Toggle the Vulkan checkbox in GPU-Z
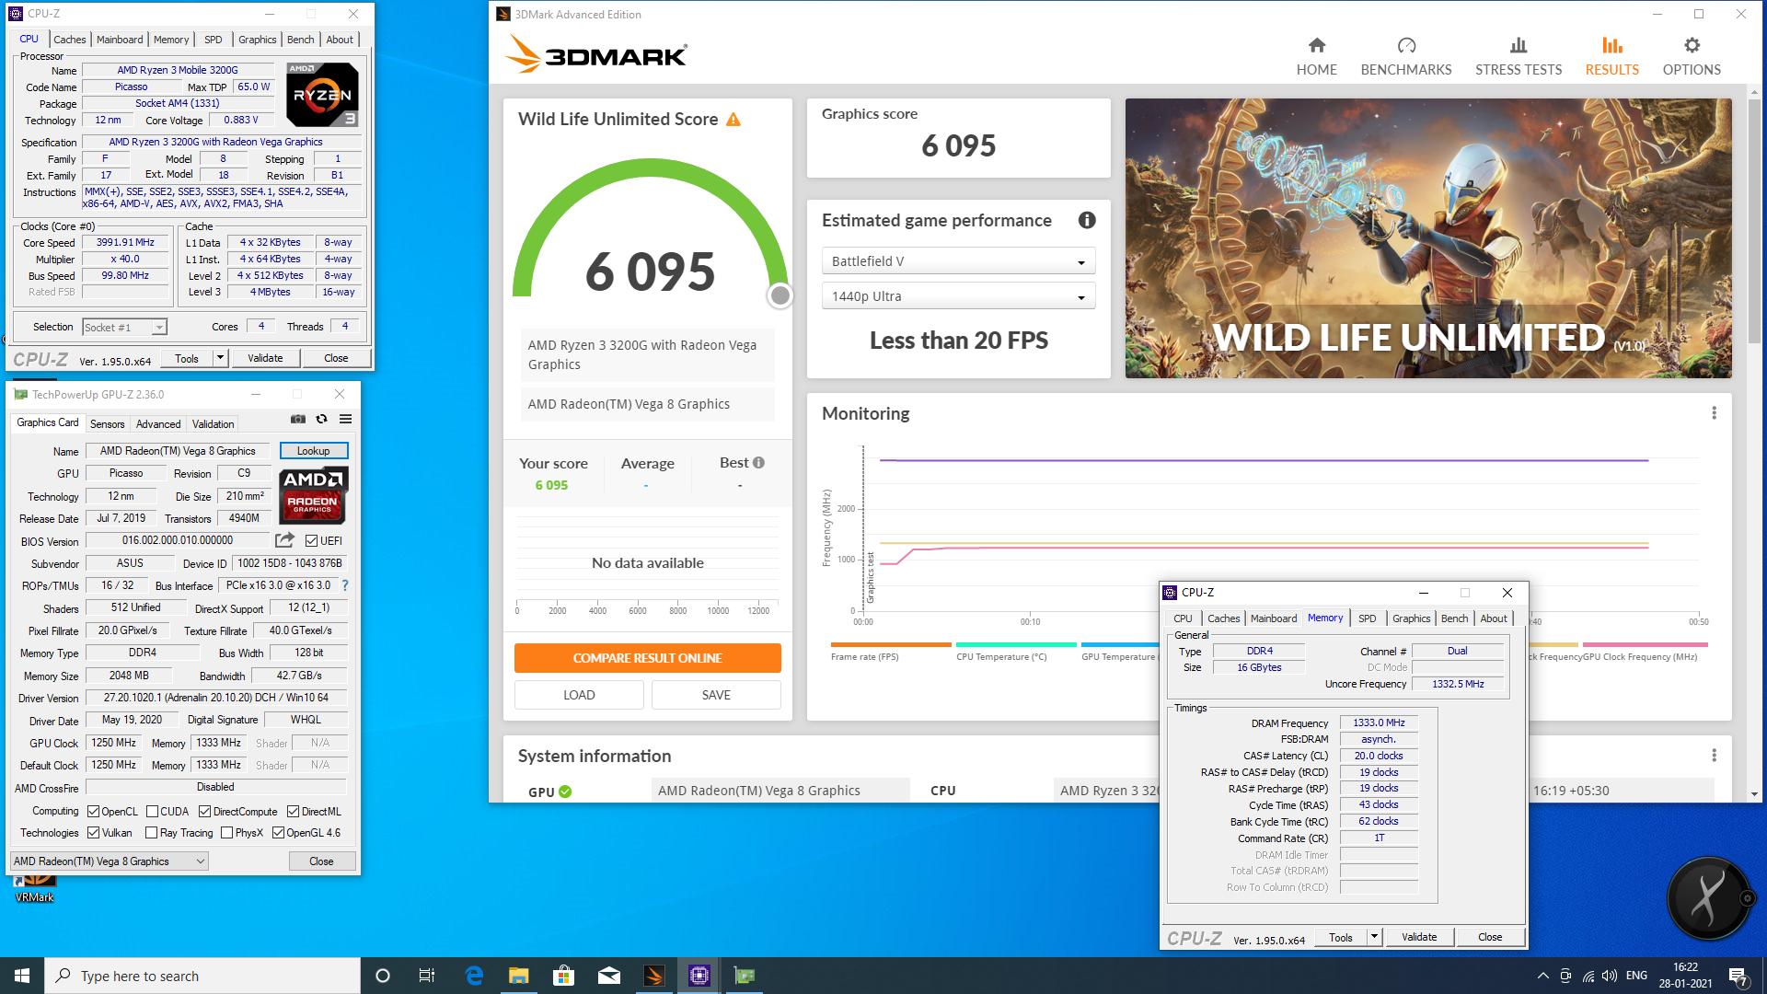The width and height of the screenshot is (1767, 994). click(93, 833)
